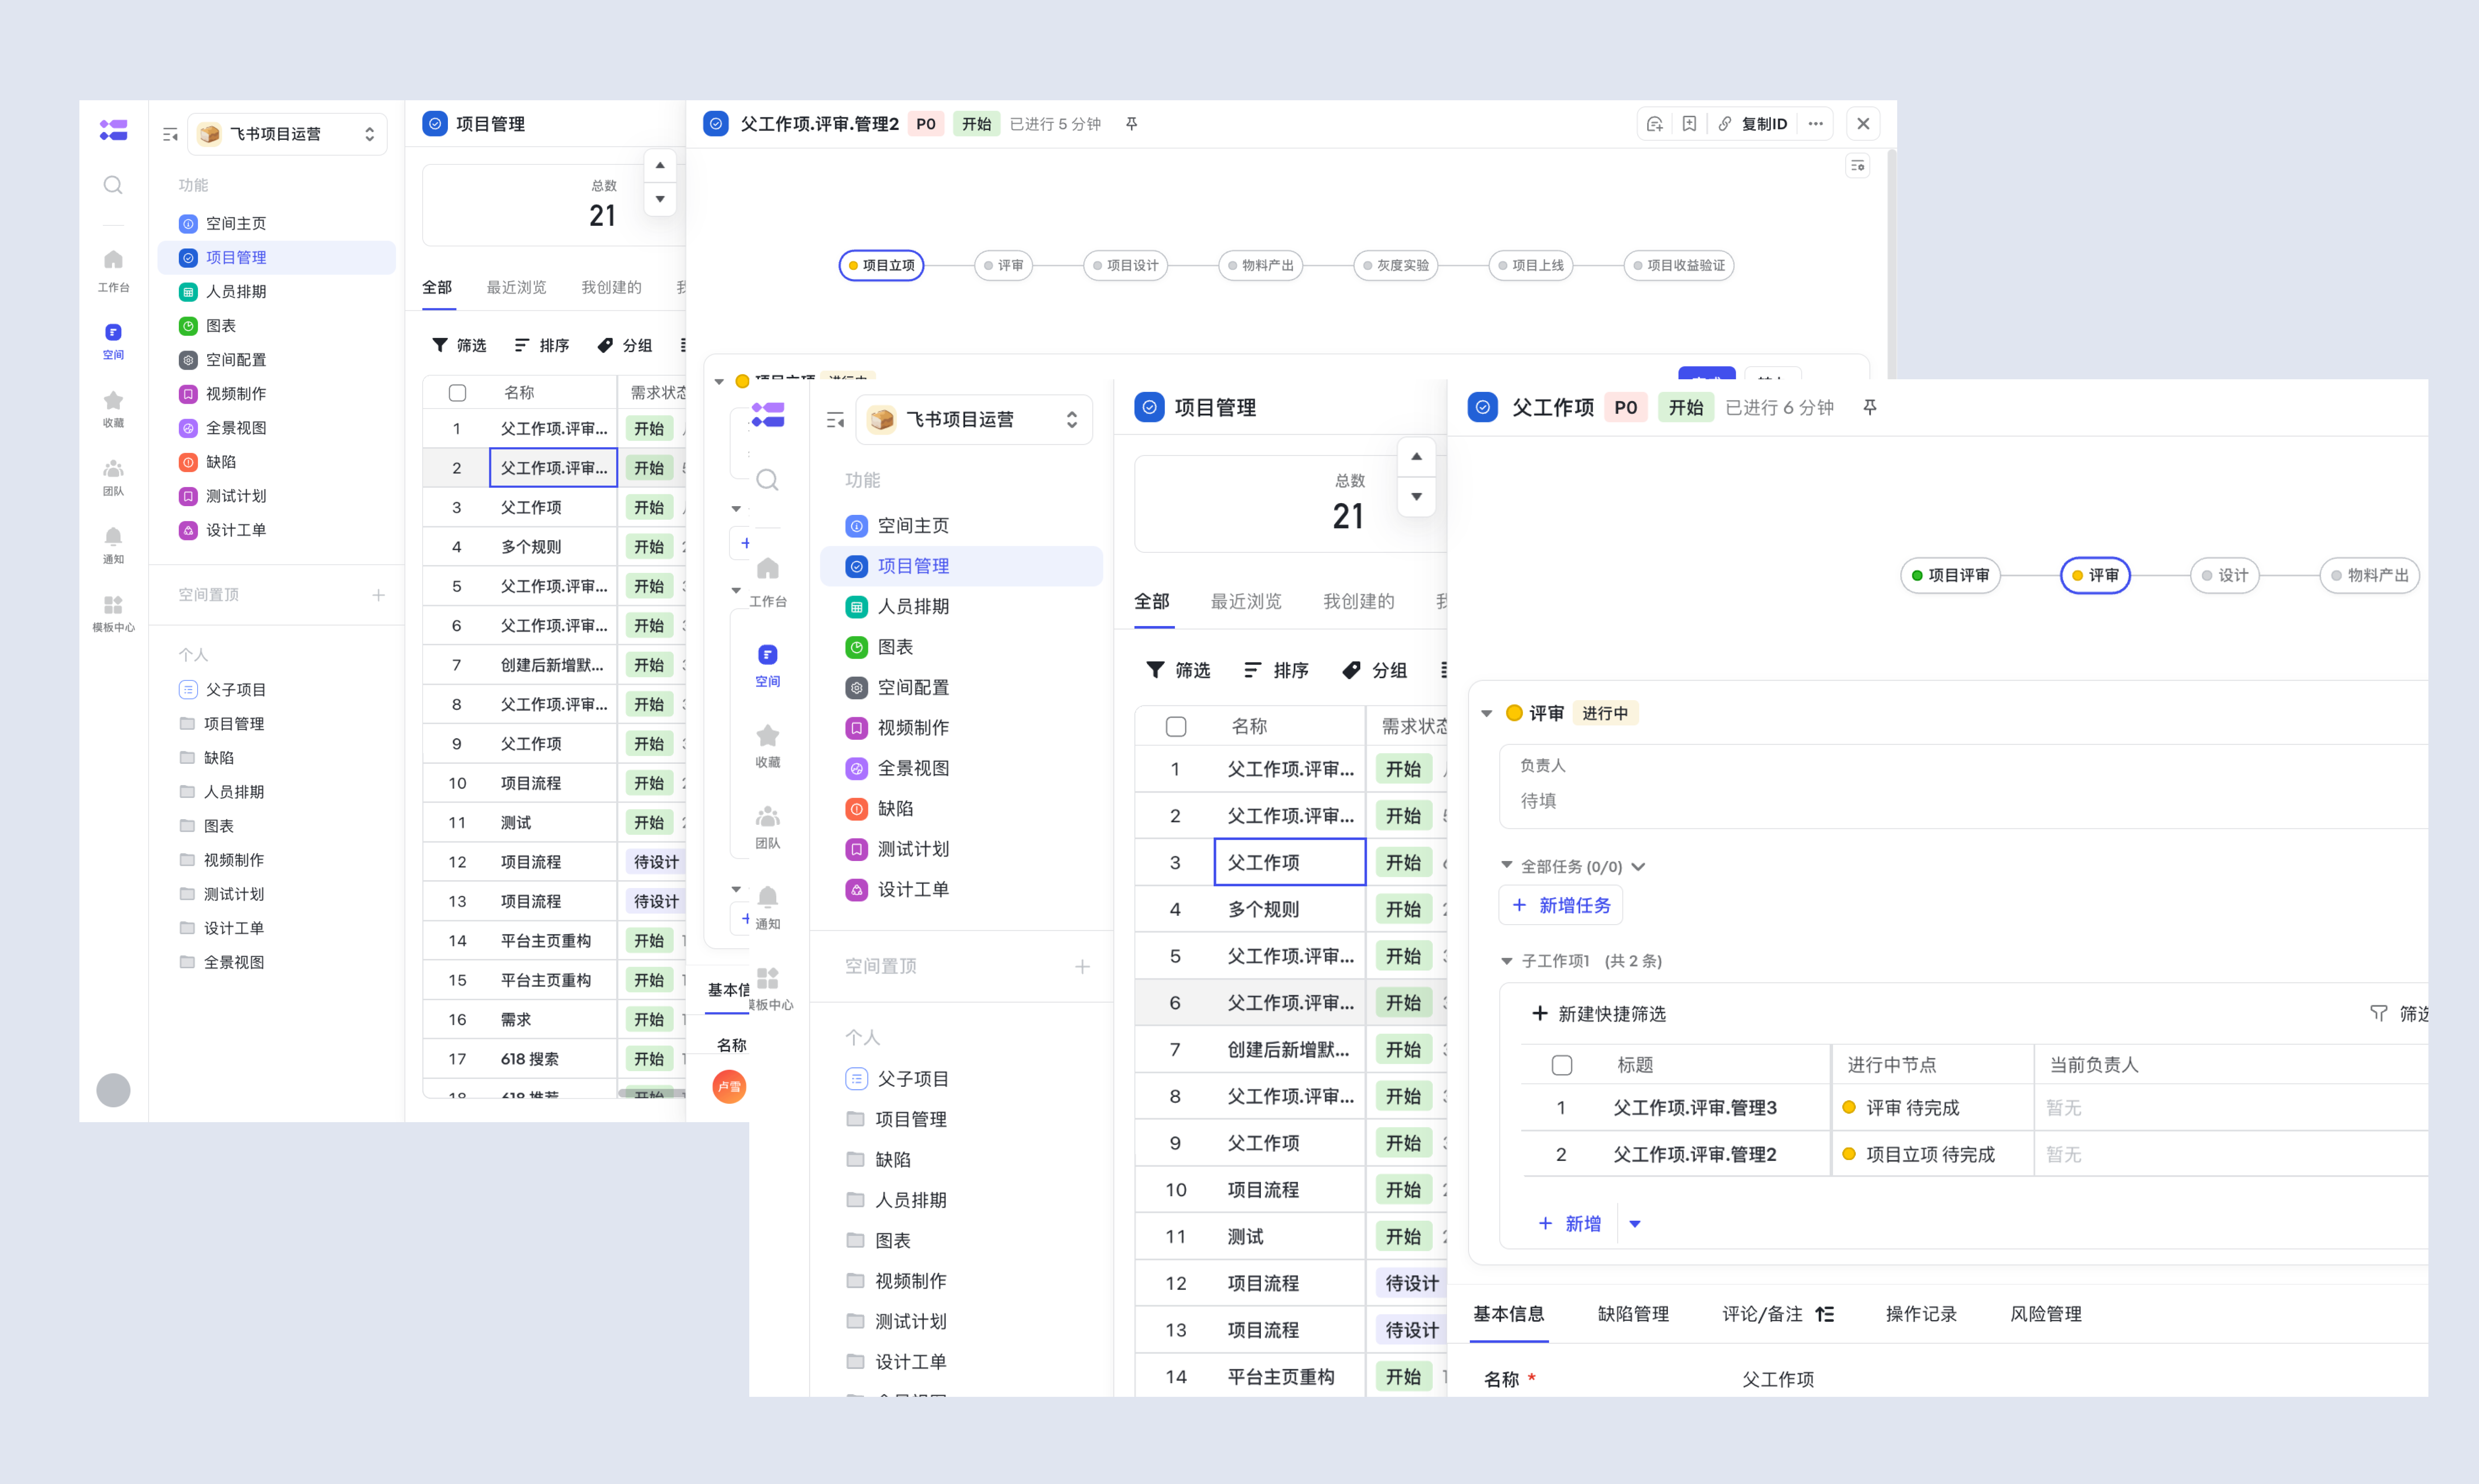Screen dimensions: 2479x1484
Task: Select 全景视图 under 功能 in the front window
Action: tap(961, 768)
